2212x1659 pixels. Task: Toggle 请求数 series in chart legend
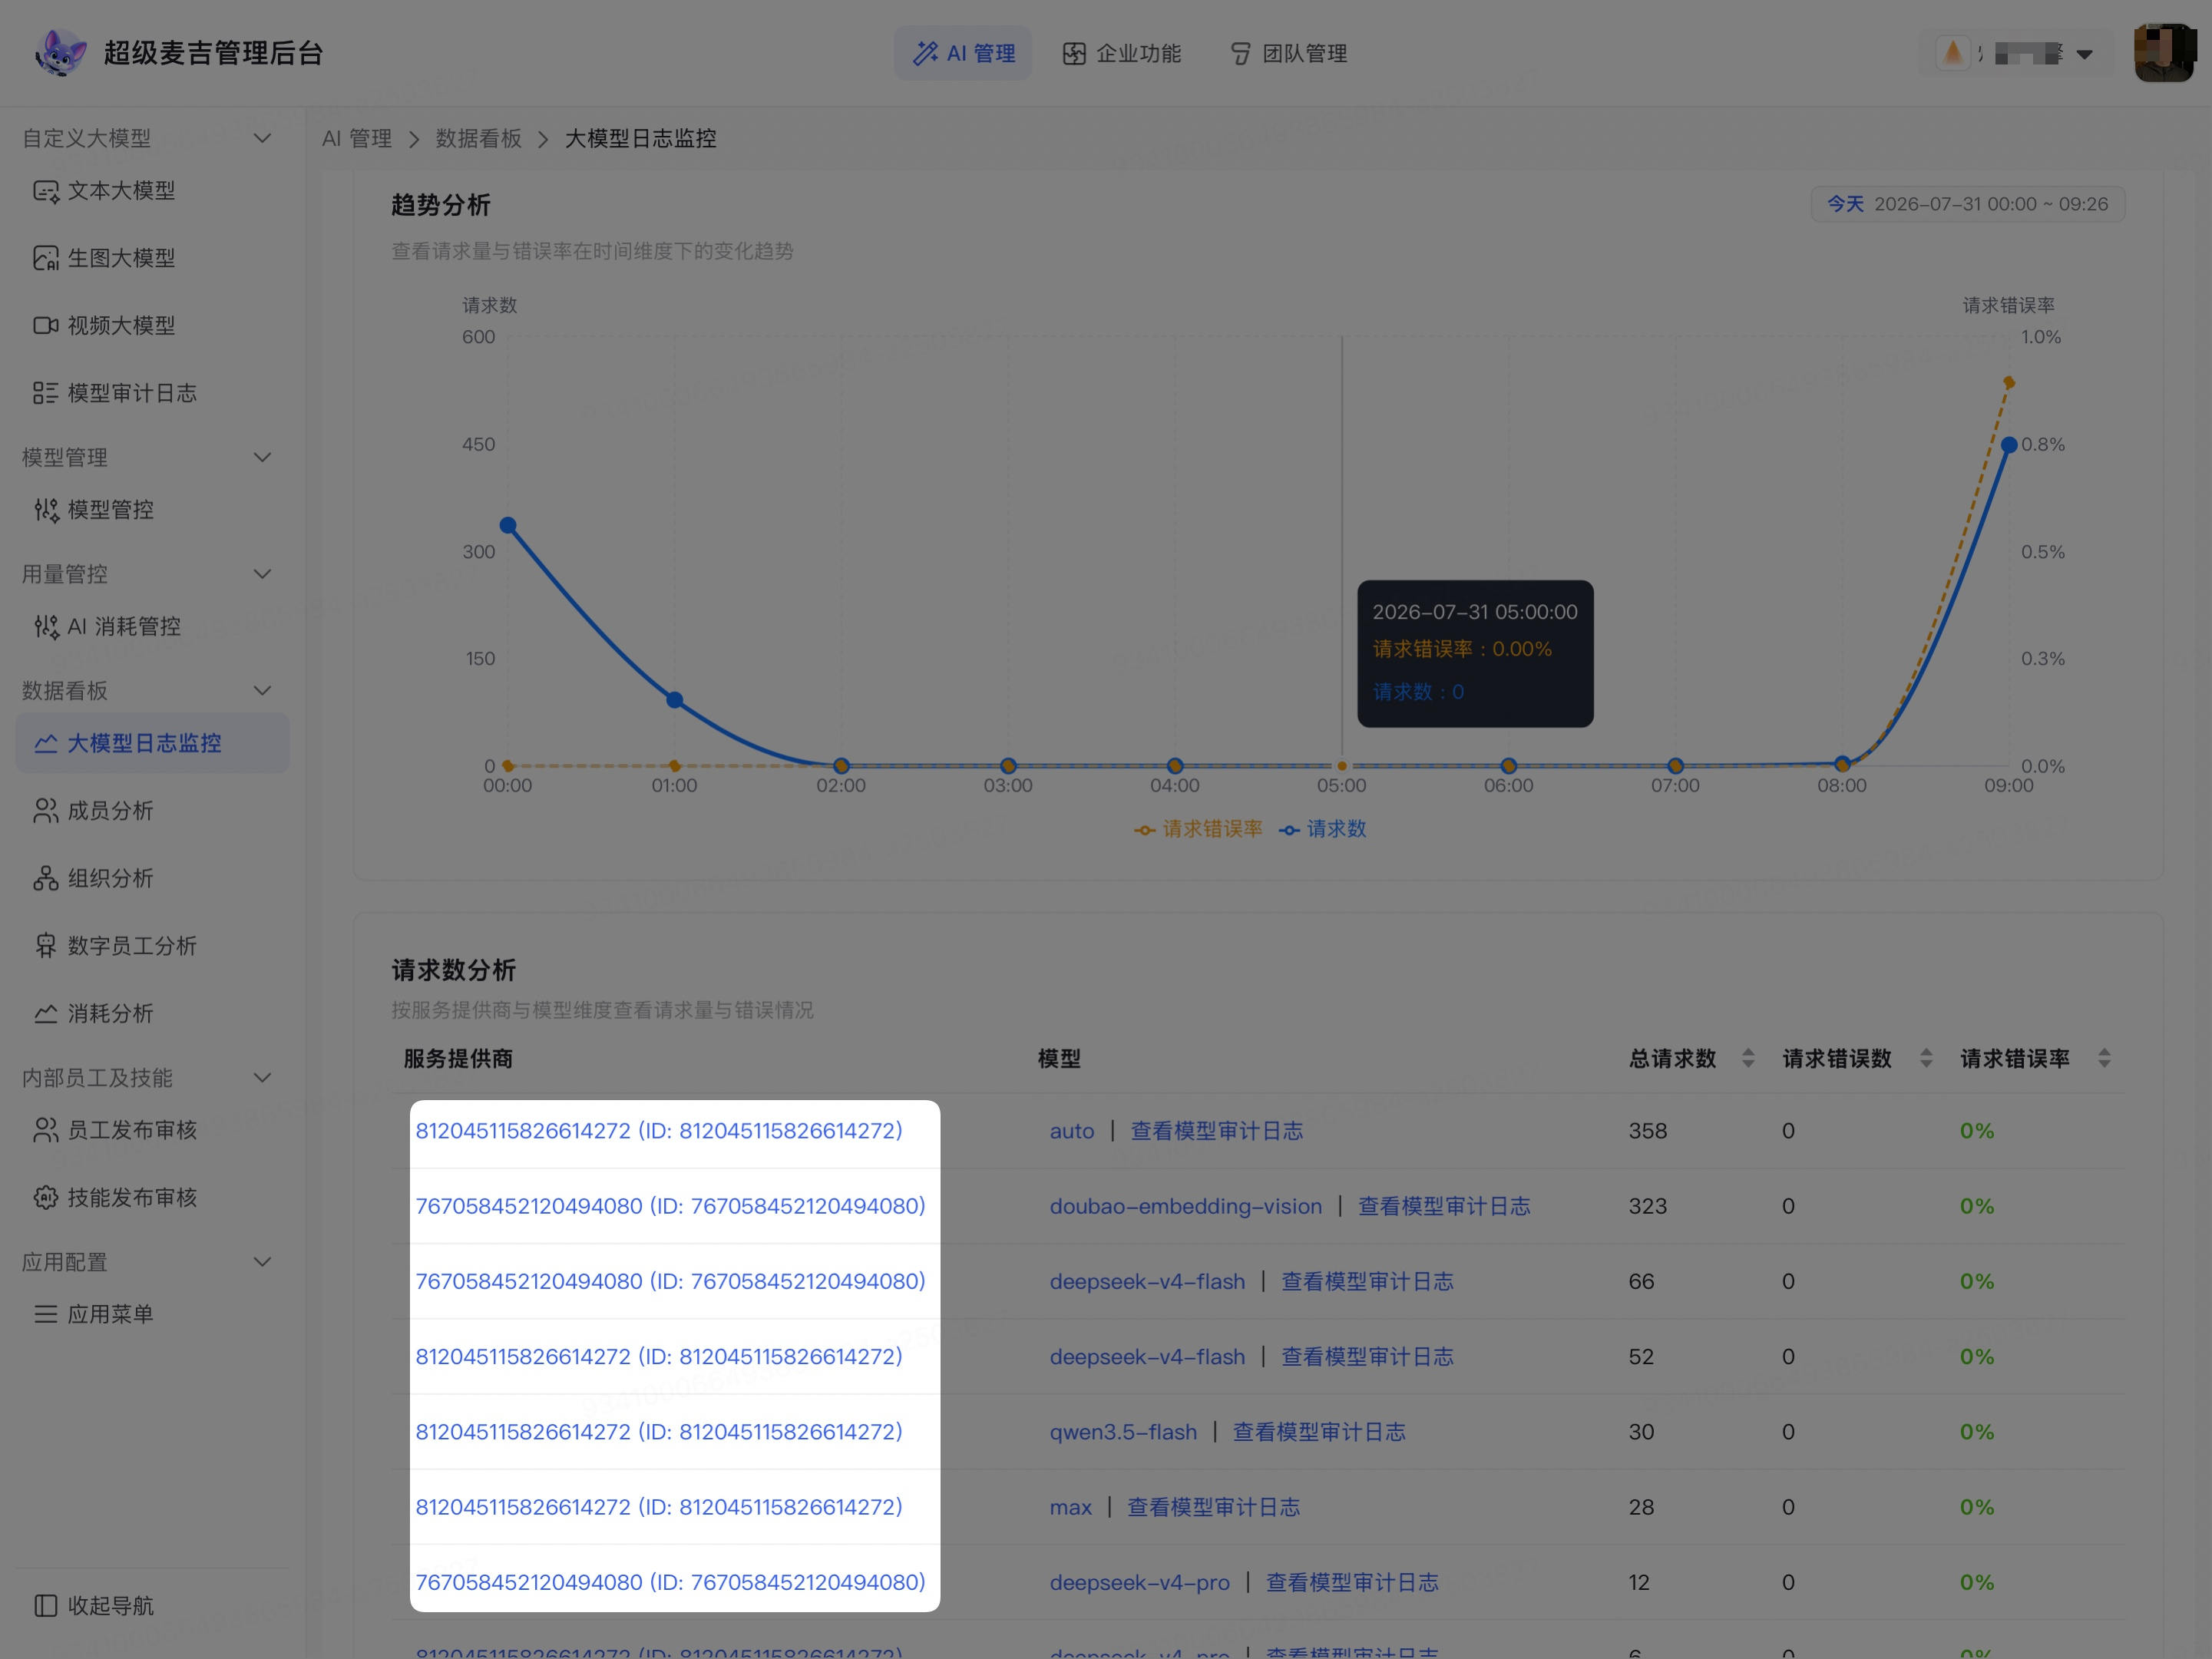(1323, 829)
